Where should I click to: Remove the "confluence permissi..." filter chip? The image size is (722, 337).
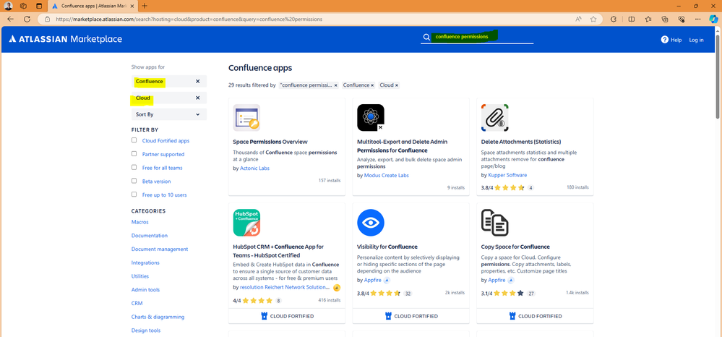pos(335,85)
